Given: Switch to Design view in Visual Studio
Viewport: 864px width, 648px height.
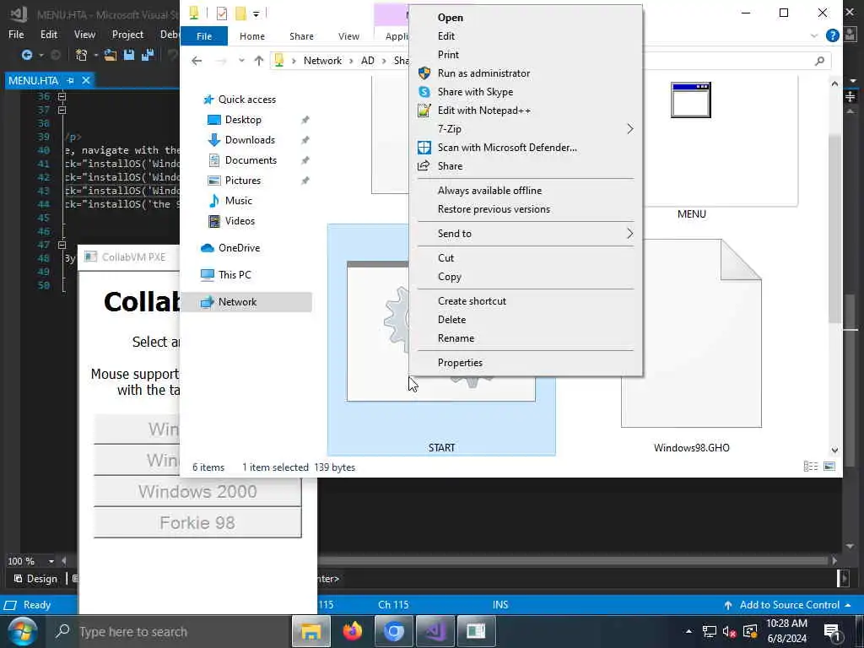Looking at the screenshot, I should (x=35, y=579).
